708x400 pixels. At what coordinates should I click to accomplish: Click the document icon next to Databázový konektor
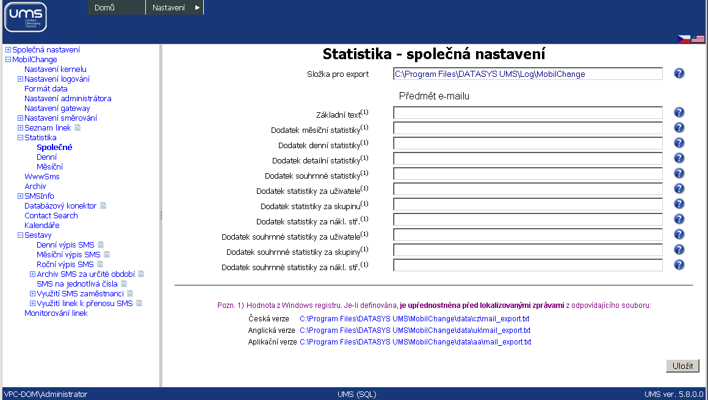(x=103, y=205)
